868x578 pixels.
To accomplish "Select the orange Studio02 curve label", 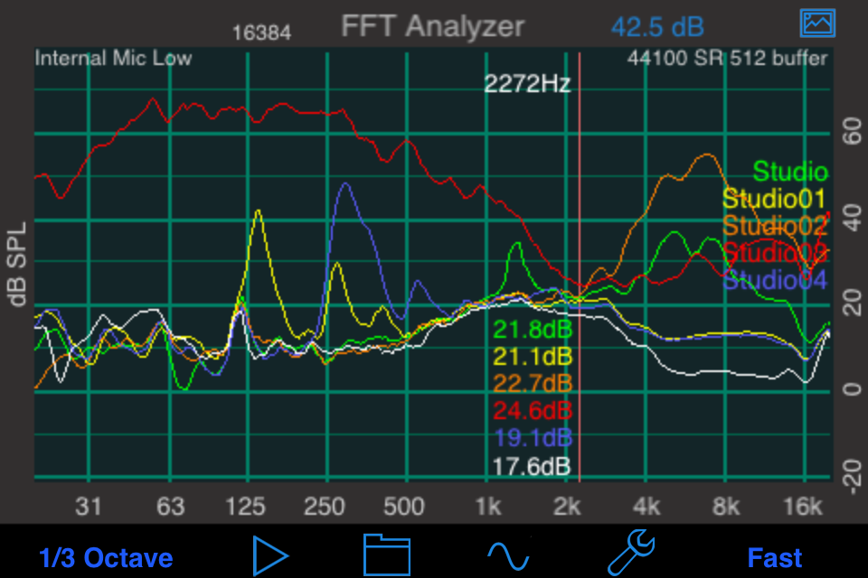I will tap(774, 226).
